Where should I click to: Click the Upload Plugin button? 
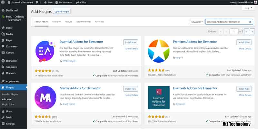62,12
